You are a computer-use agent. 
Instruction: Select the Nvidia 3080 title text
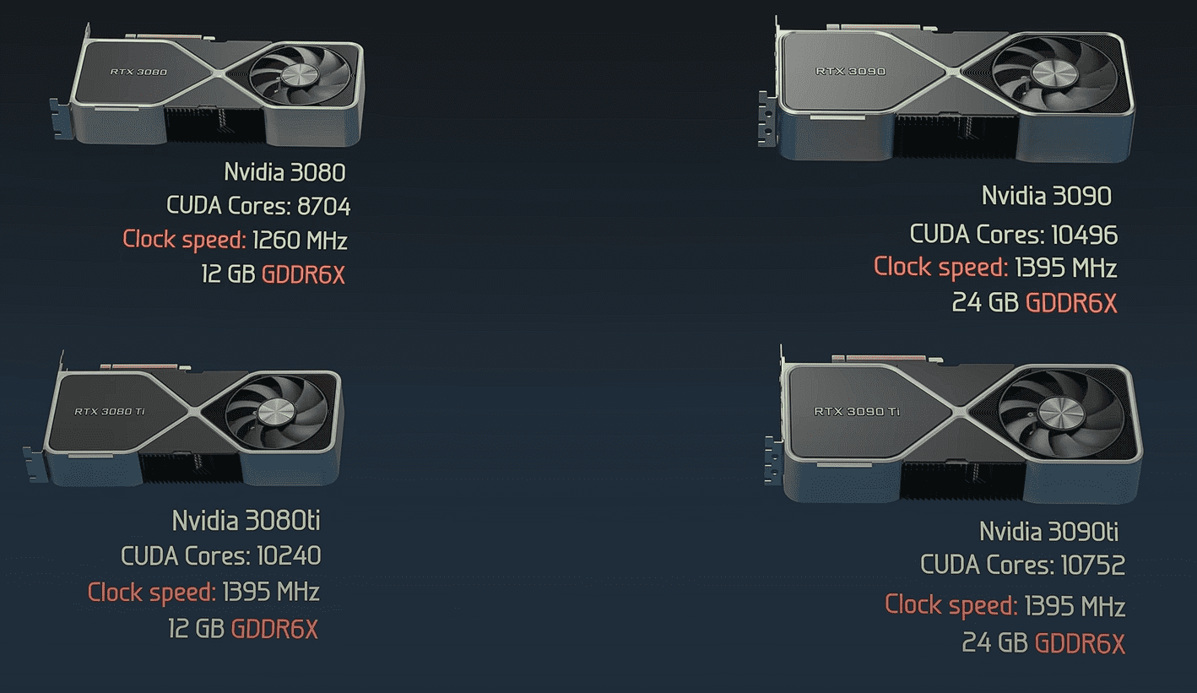(284, 172)
